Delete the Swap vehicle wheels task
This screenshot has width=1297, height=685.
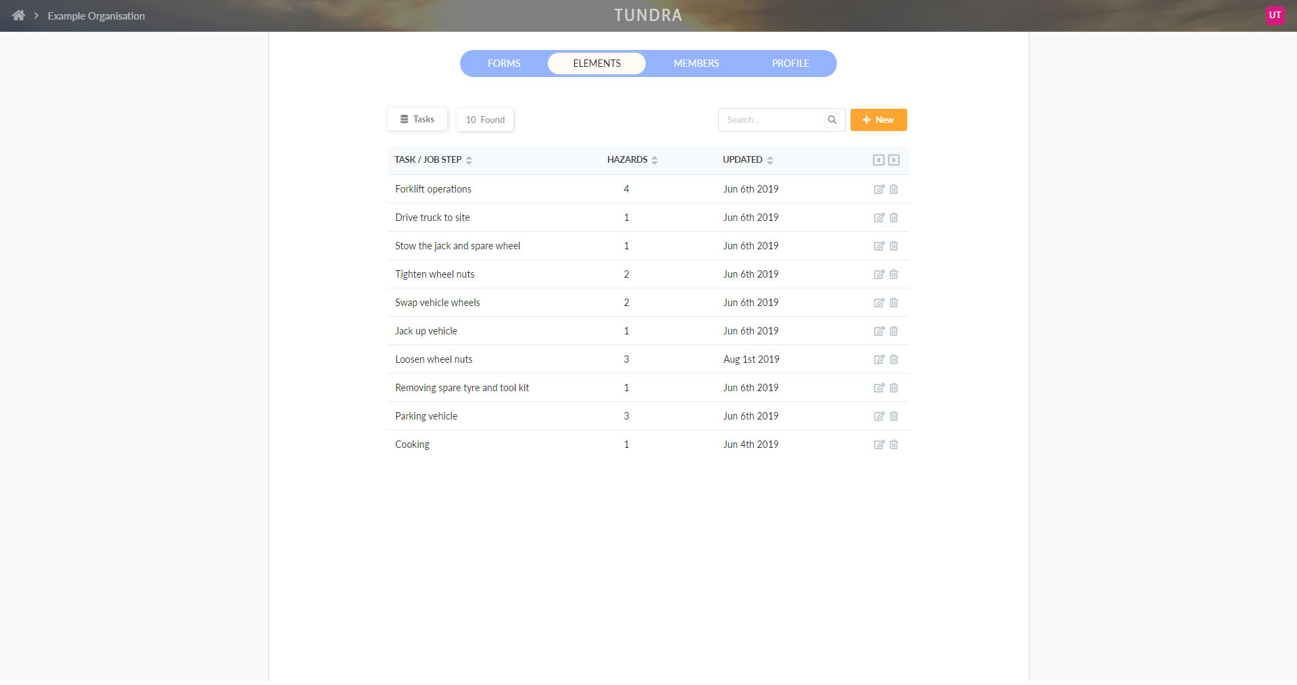(894, 303)
